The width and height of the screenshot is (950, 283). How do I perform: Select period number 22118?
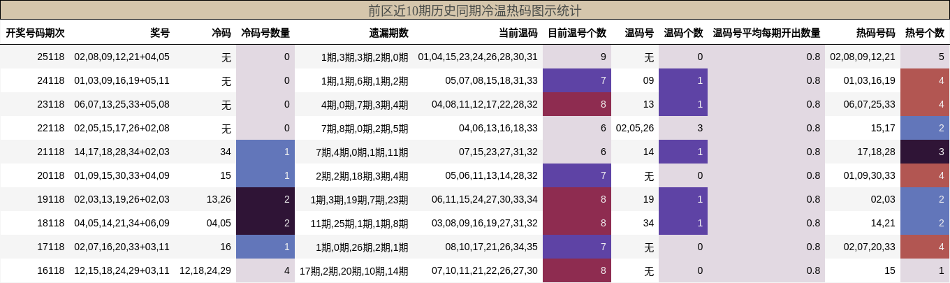pos(51,128)
